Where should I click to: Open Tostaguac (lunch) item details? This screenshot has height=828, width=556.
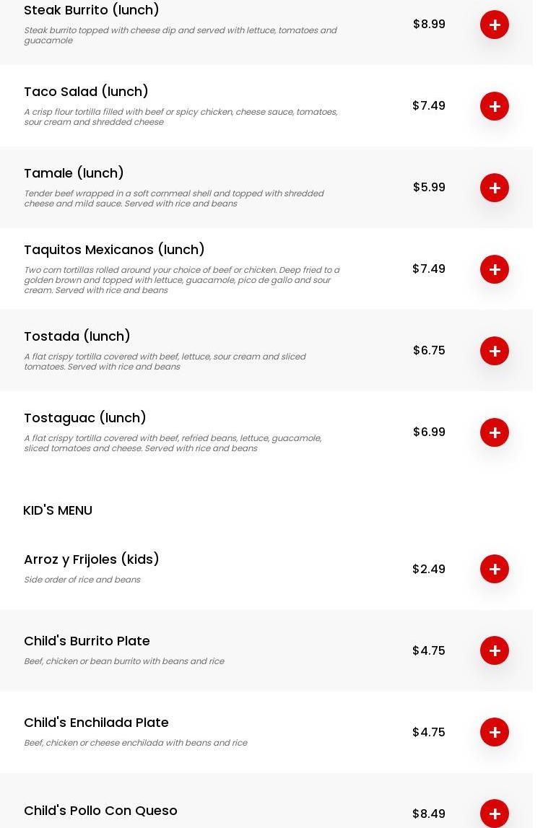pos(85,418)
